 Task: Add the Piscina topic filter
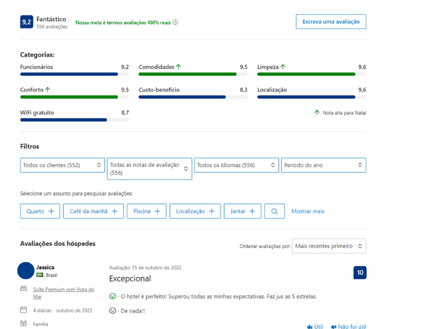tap(146, 211)
